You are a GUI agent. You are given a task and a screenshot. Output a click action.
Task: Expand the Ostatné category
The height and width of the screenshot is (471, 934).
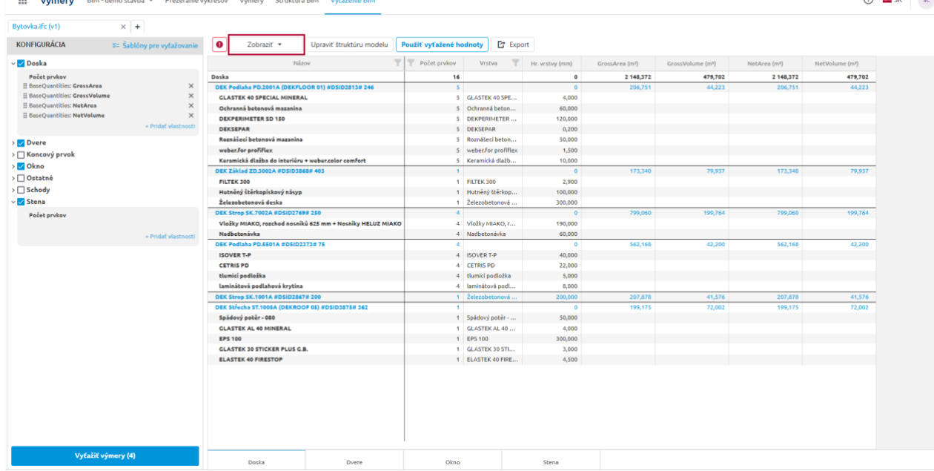coord(13,178)
